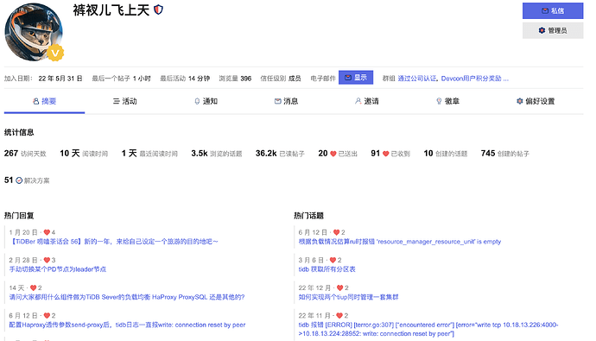Switch to the 活动 activity tab
596x341 pixels.
pos(124,101)
